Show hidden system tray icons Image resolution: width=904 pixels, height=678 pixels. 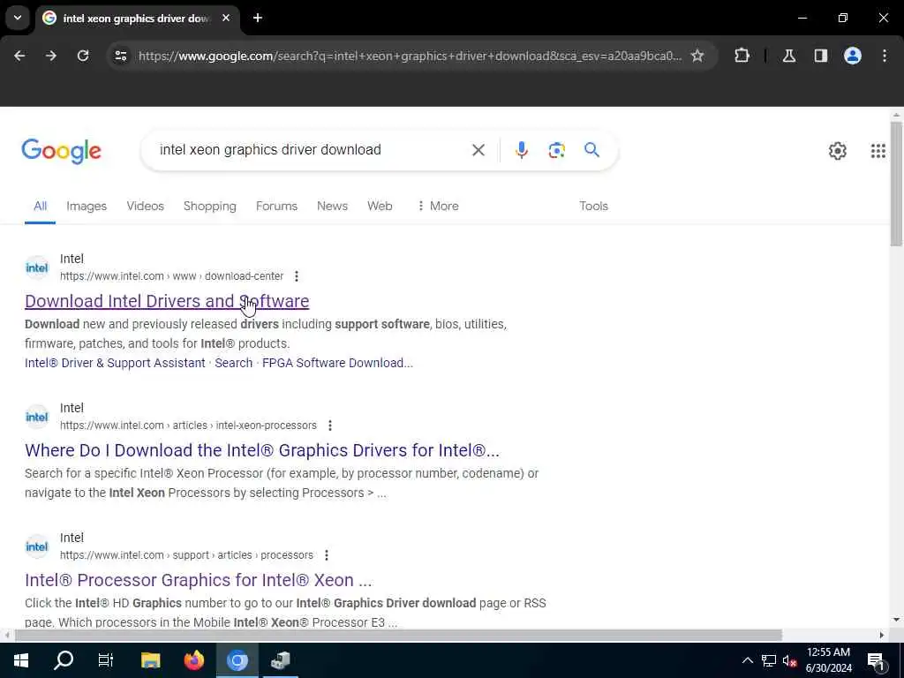pos(747,660)
